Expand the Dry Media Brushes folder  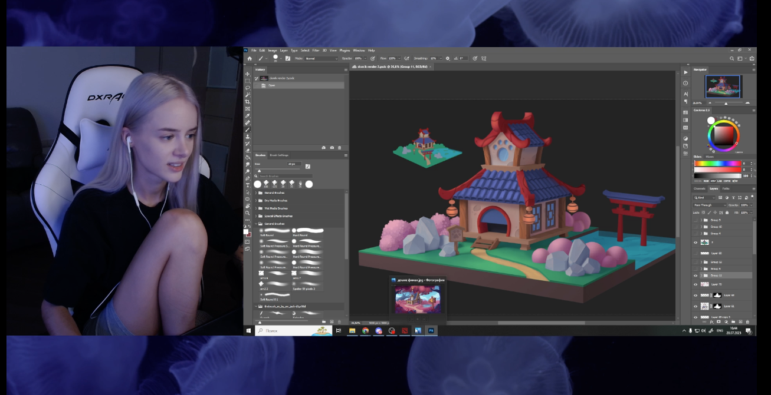[256, 201]
